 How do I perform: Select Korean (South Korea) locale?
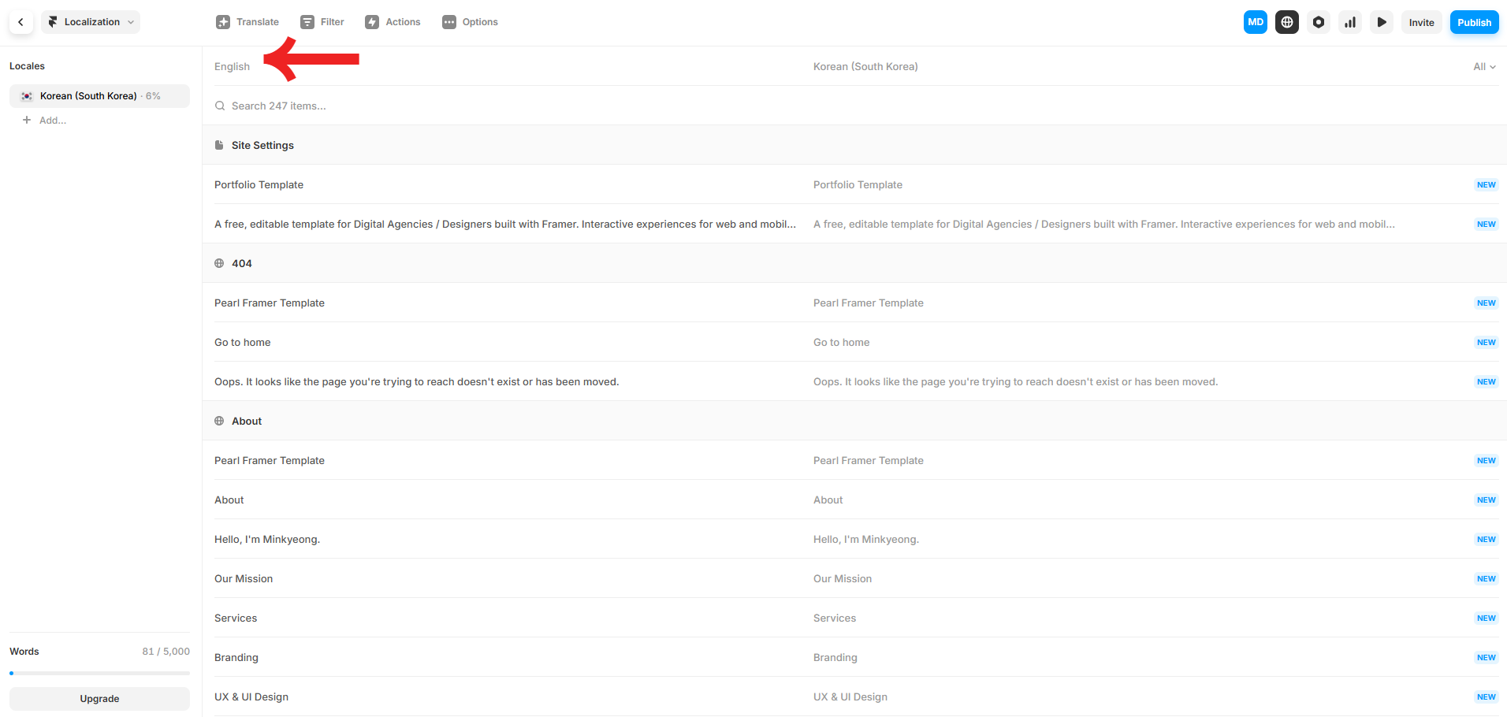click(99, 96)
